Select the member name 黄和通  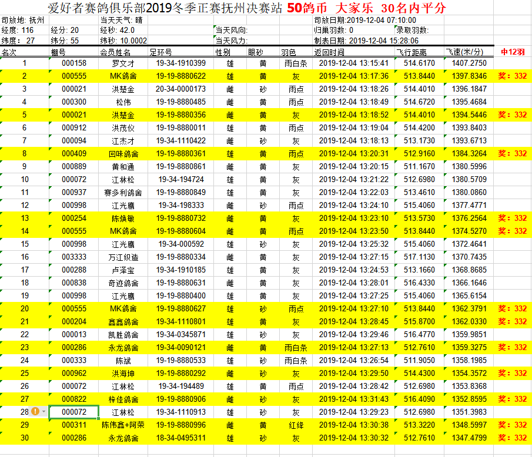point(123,166)
